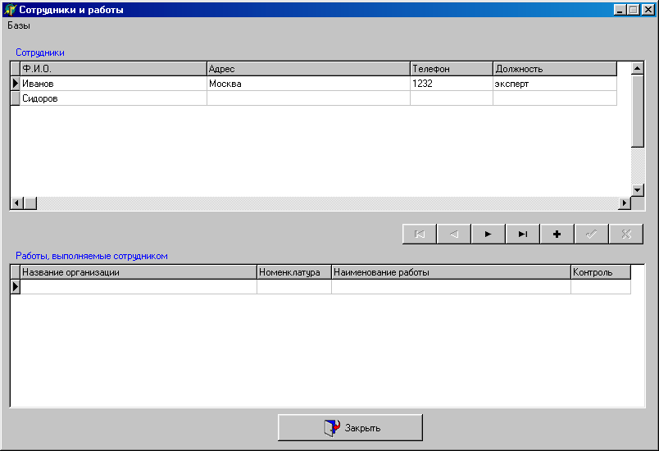Select the Иванов employee cell

113,84
